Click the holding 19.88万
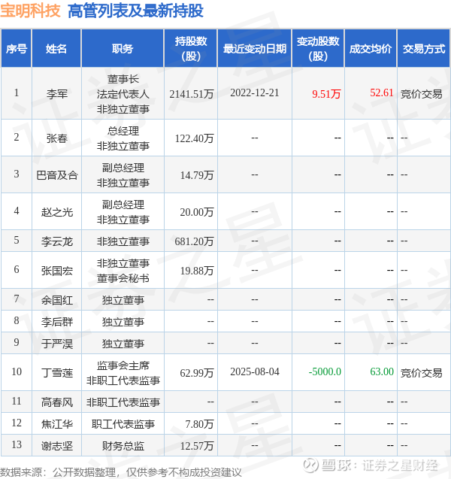Viewport: 451px width, 479px height. coord(197,271)
